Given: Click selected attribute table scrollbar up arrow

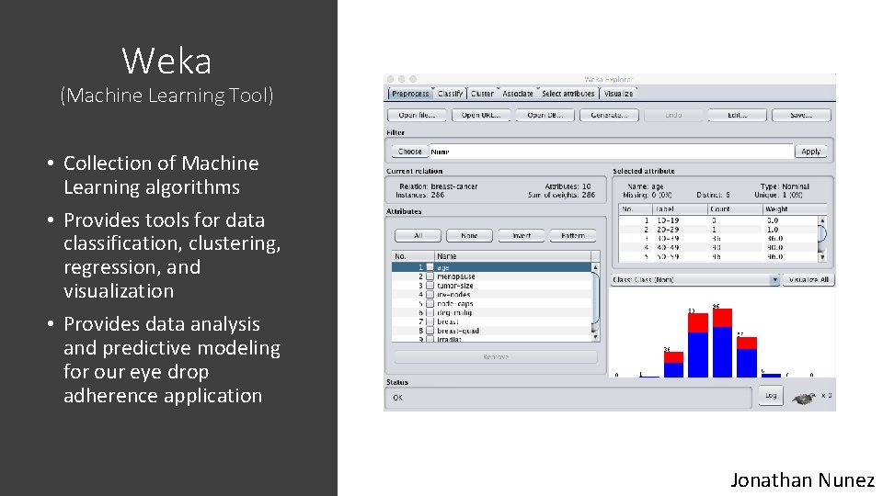Looking at the screenshot, I should point(822,220).
